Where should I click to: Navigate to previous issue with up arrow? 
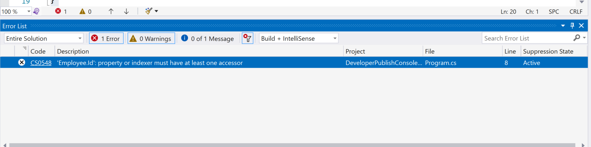tap(111, 11)
